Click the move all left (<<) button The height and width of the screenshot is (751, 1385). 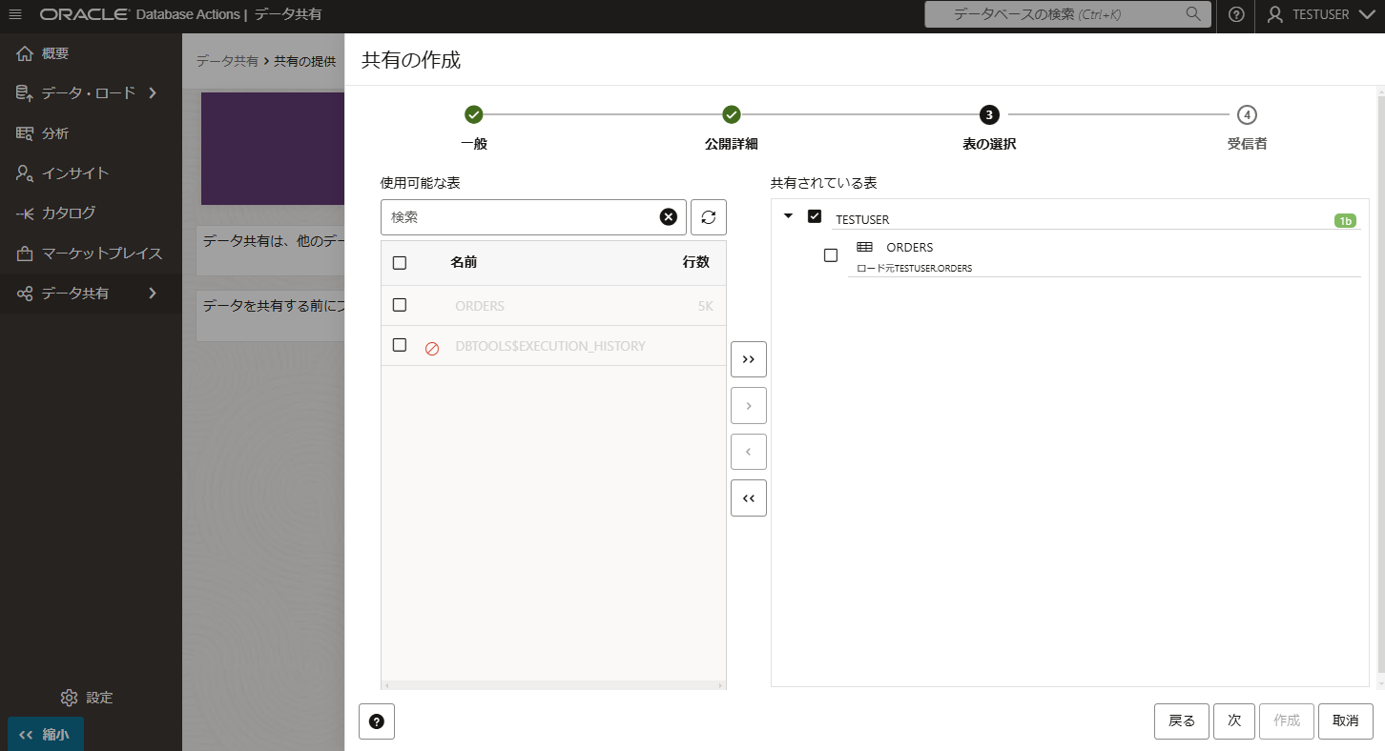pyautogui.click(x=748, y=497)
